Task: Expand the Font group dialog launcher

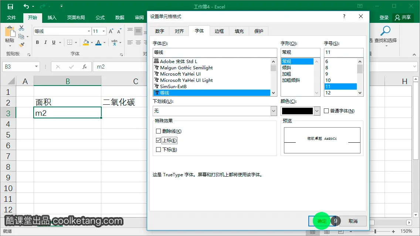Action: pos(121,55)
